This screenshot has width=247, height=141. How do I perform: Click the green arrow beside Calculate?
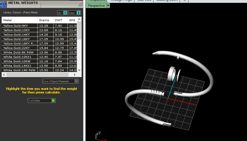pyautogui.click(x=53, y=101)
